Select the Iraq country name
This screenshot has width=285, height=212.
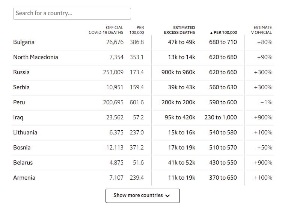18,117
